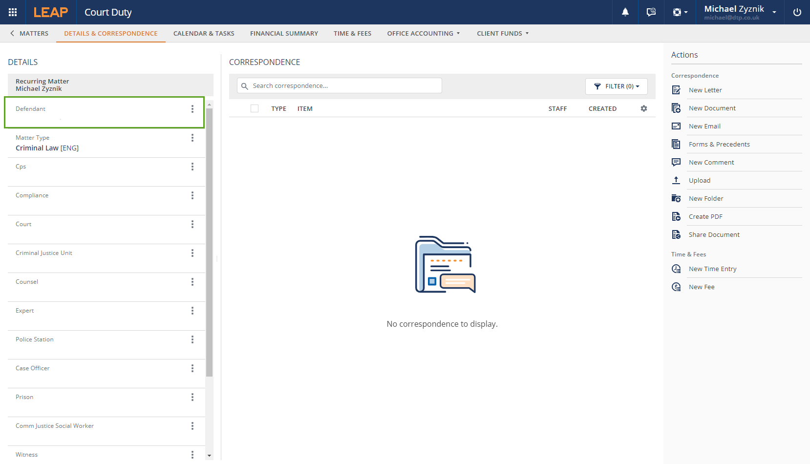Go back to Matters list

click(29, 33)
